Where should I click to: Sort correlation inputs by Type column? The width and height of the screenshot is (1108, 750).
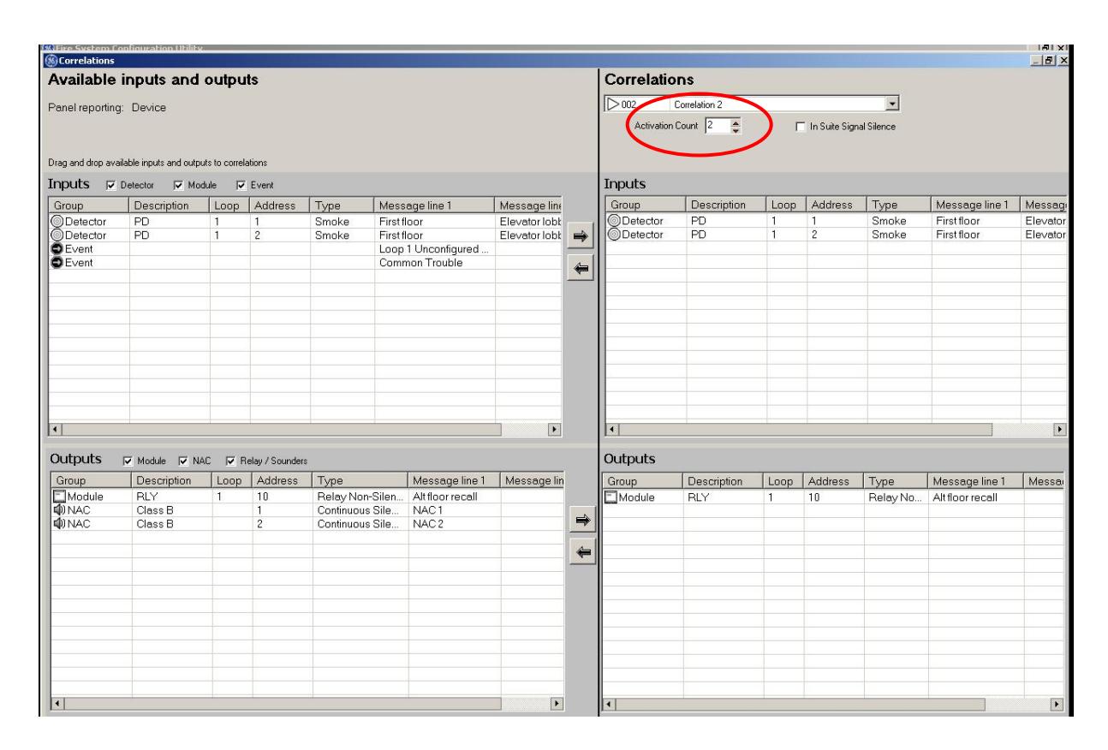tap(897, 206)
